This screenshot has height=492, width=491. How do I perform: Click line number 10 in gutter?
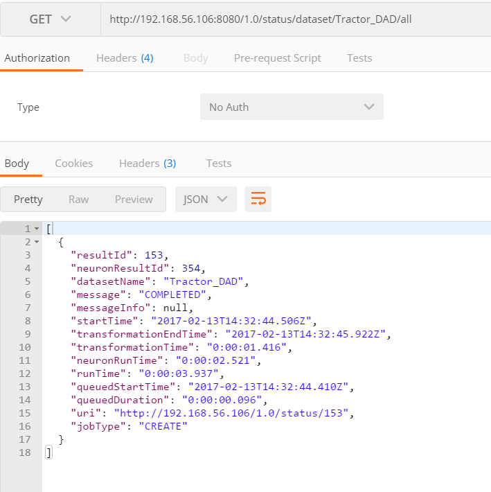coord(25,347)
